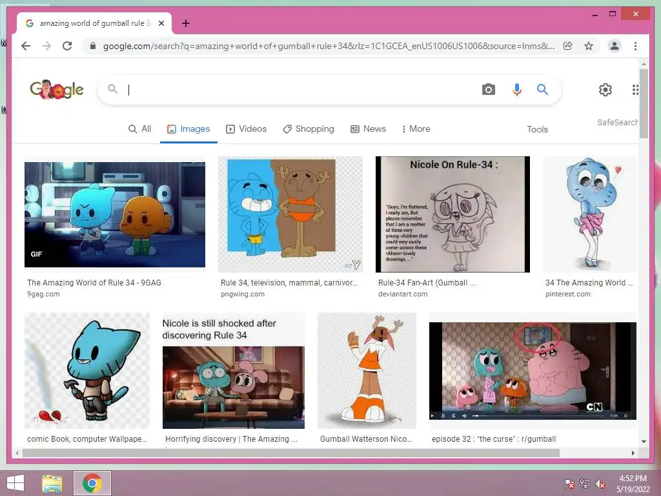Click the browser address bar URL
The image size is (661, 496).
tap(329, 46)
